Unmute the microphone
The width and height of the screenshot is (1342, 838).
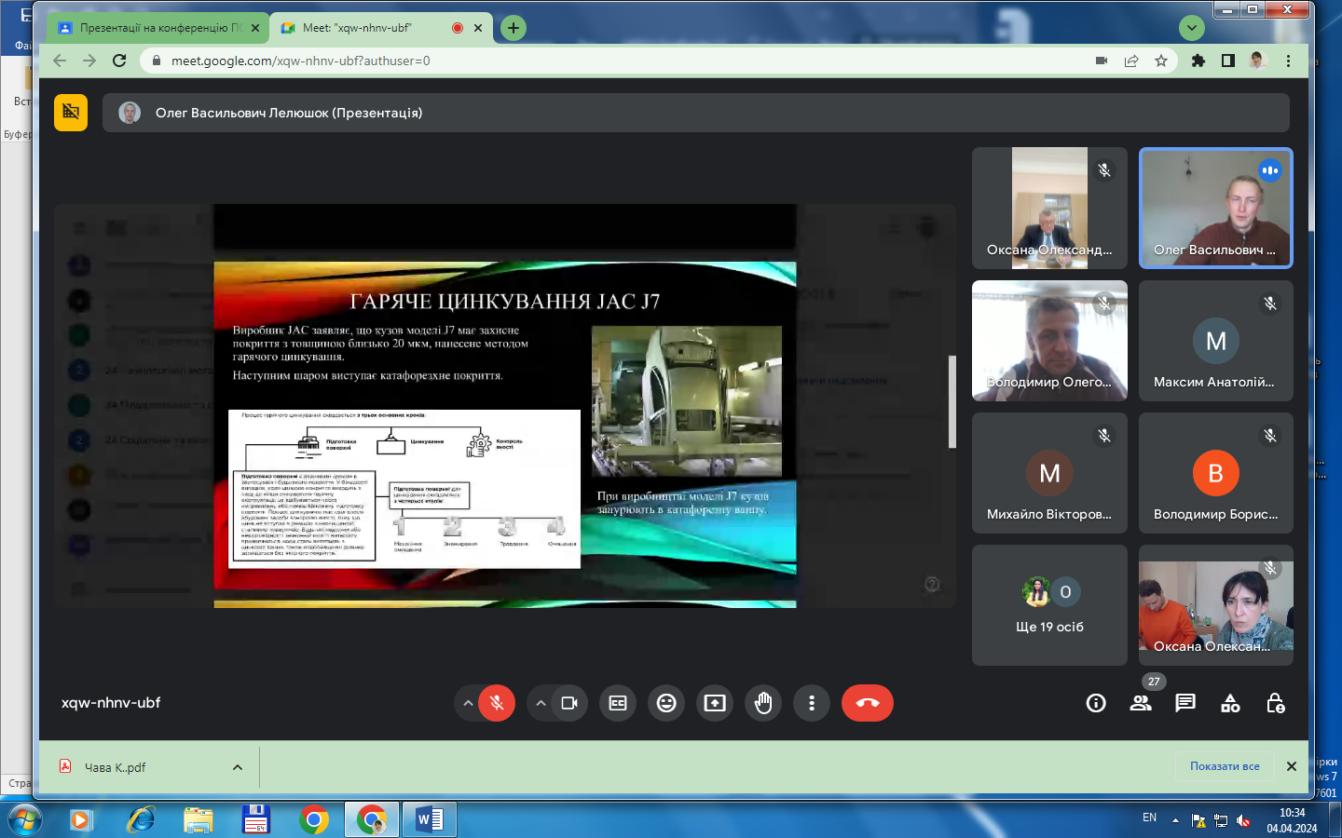497,703
